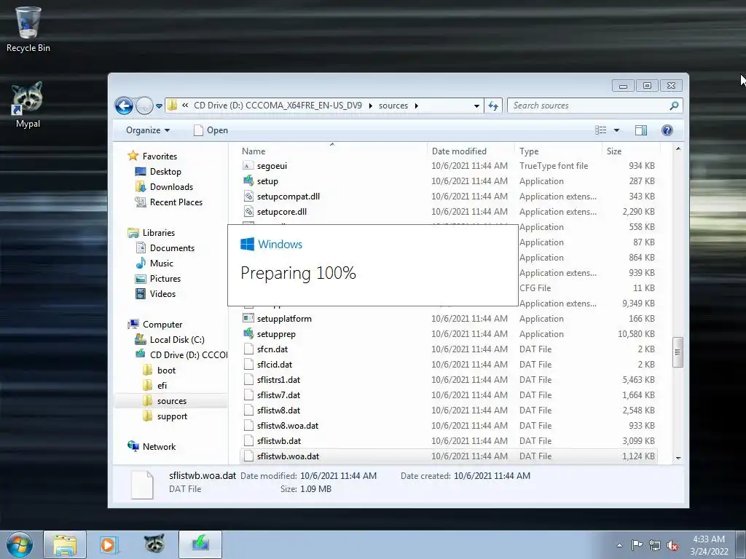Open recent pages dropdown beside forward button

click(159, 106)
